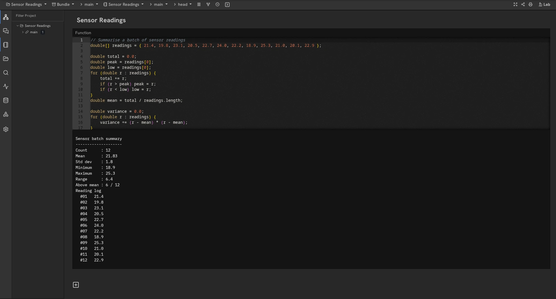Click the 'Sensor batch summary' output heading
This screenshot has height=299, width=556.
[x=99, y=139]
